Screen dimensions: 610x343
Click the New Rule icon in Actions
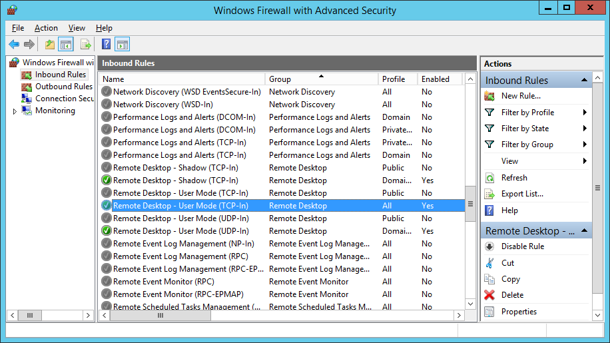pos(489,96)
